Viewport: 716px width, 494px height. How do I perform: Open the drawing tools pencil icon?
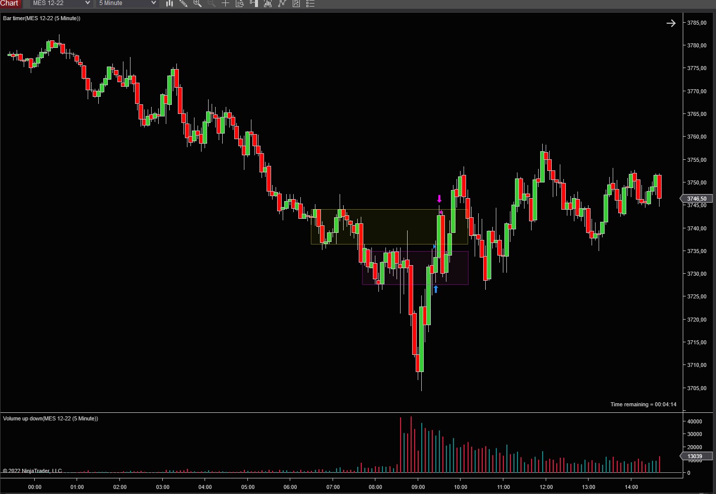183,4
